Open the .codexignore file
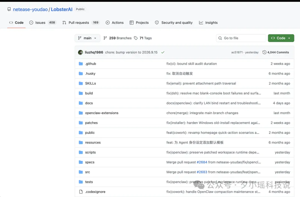This screenshot has width=300, height=197. click(x=95, y=192)
